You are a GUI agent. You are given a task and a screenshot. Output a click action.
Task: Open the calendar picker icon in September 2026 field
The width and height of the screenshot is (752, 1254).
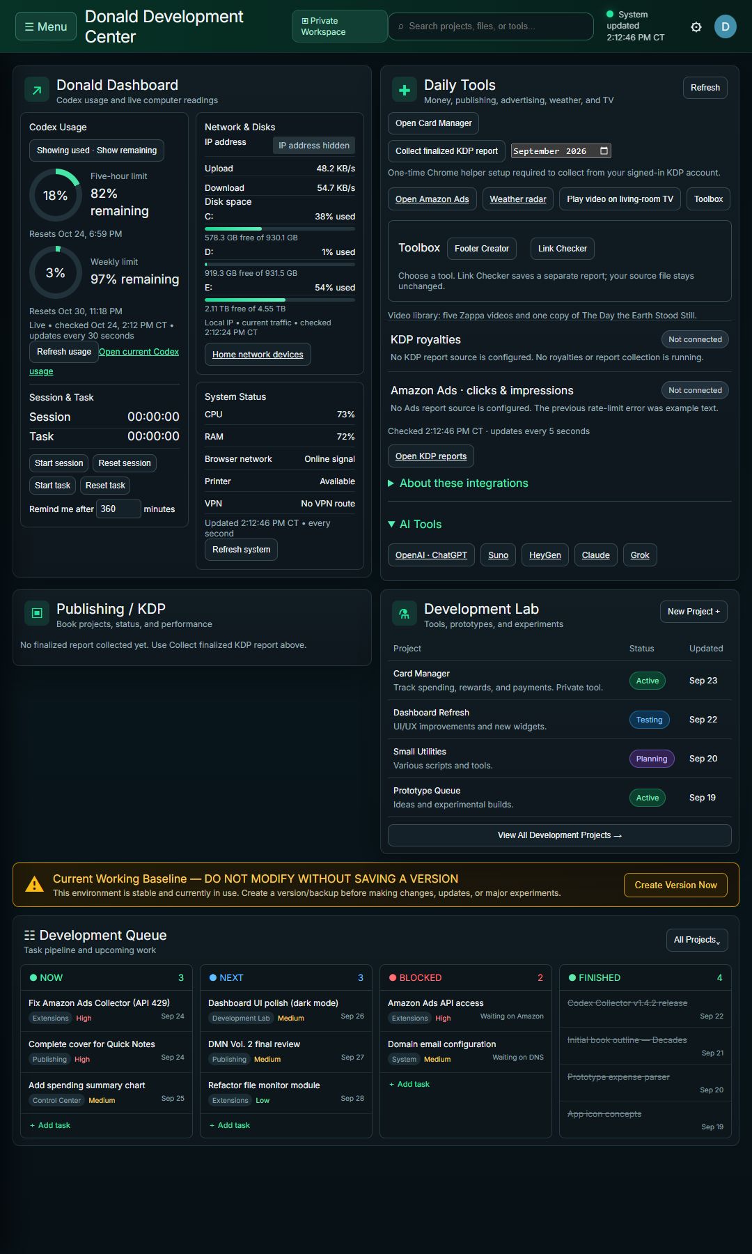coord(604,150)
